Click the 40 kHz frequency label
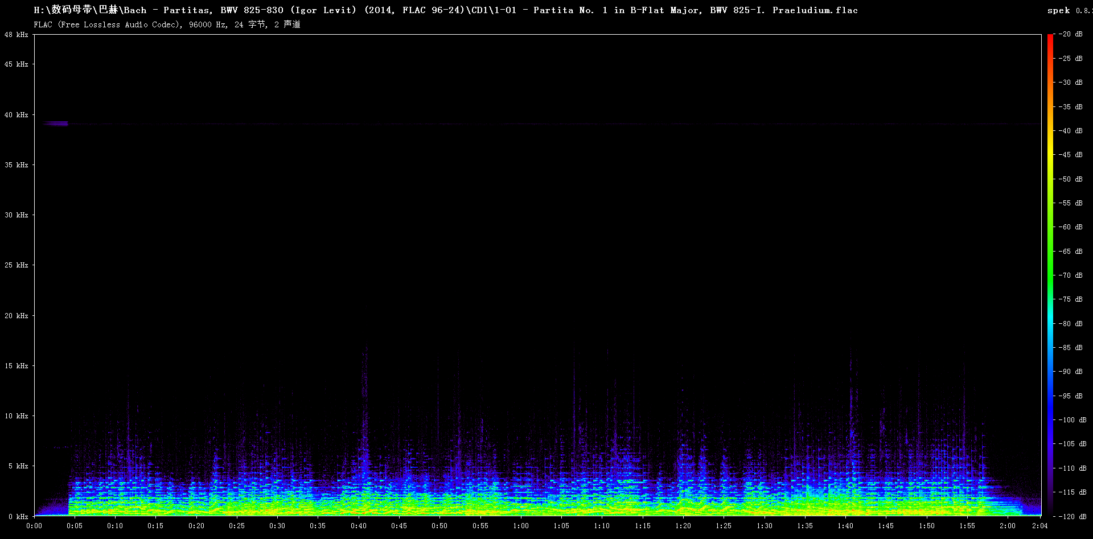The width and height of the screenshot is (1093, 539). pos(17,115)
